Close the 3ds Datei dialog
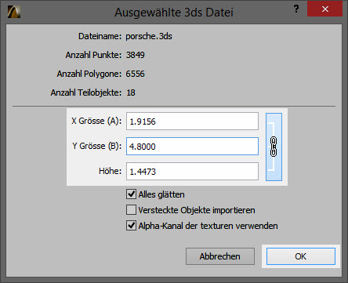The width and height of the screenshot is (348, 283). point(324,9)
